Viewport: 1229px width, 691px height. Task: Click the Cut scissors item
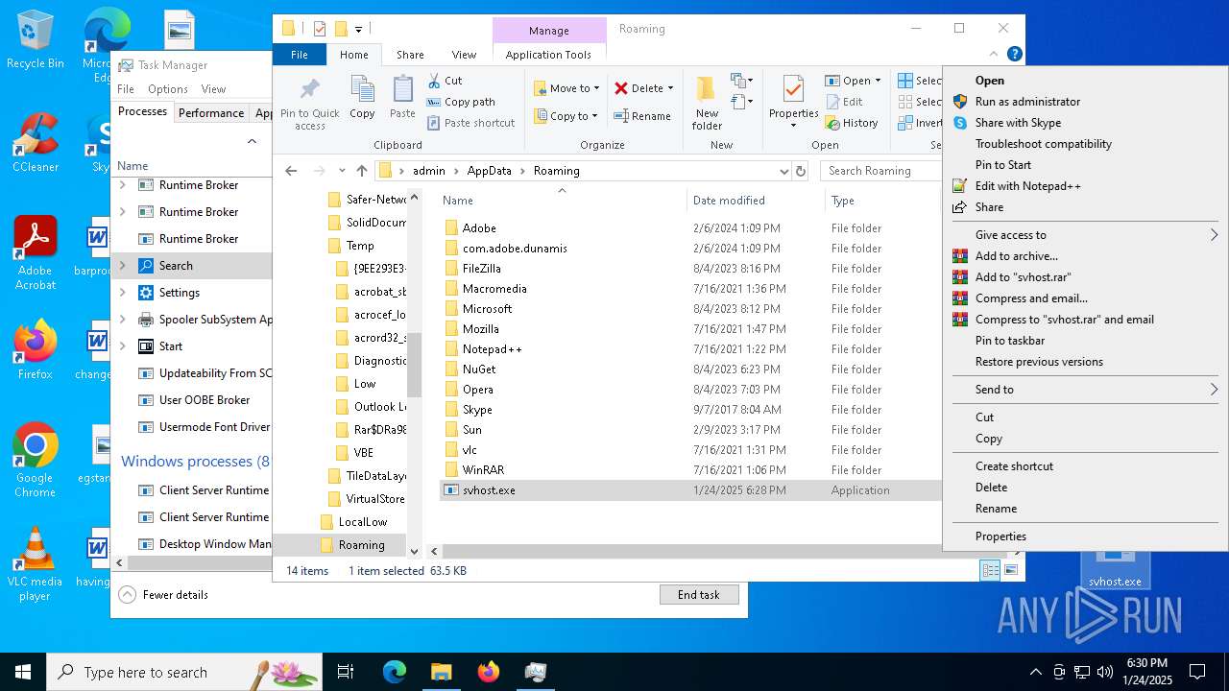pyautogui.click(x=445, y=81)
